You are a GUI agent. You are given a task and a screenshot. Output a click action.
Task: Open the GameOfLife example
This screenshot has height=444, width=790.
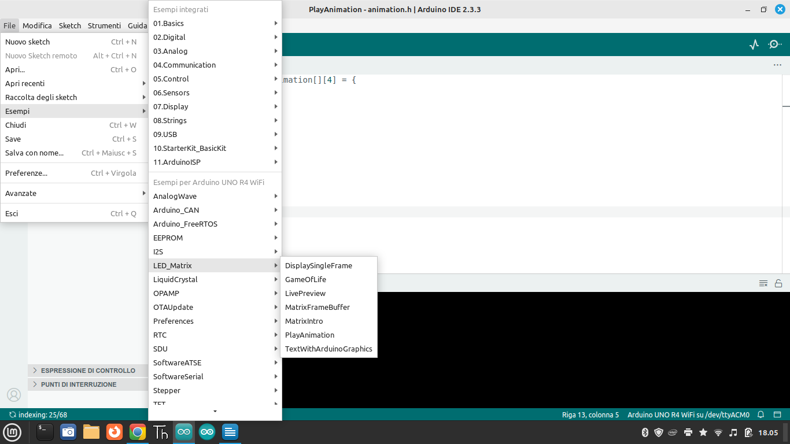pyautogui.click(x=328, y=279)
